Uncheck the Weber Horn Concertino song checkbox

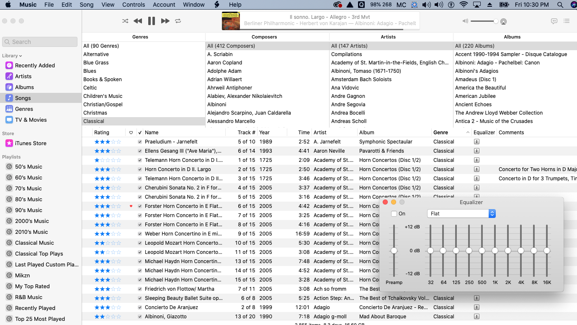point(140,234)
